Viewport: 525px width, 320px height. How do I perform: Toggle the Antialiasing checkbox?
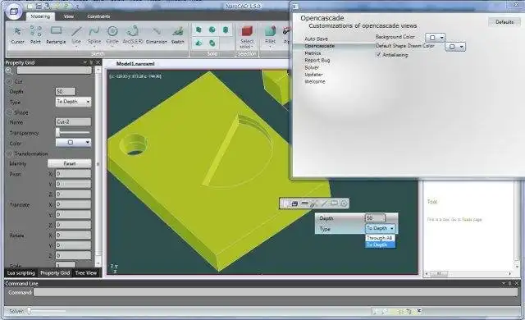point(379,54)
